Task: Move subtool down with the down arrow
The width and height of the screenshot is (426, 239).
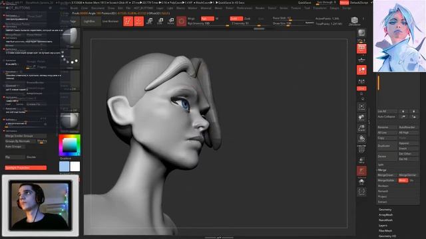Action: (x=414, y=112)
